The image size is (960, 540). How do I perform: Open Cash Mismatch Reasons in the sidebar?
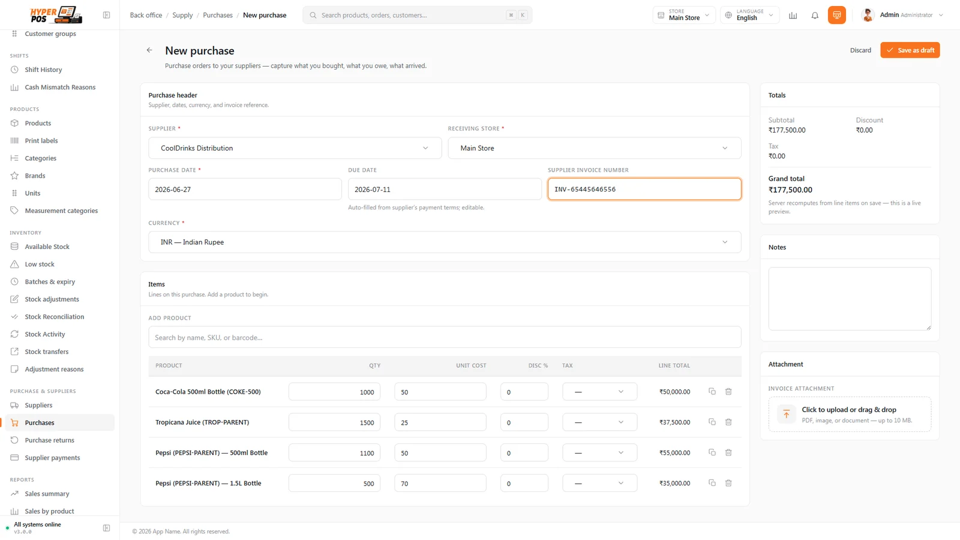pos(60,87)
